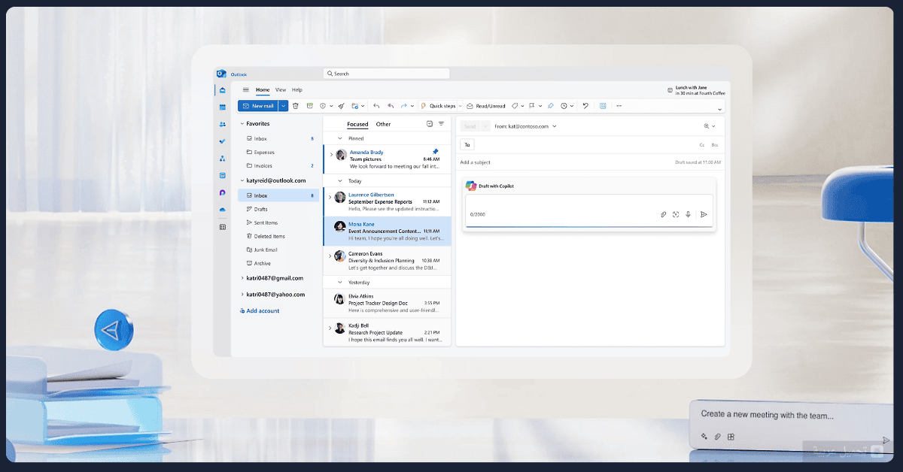Collapse the Pinned group header

pos(339,138)
